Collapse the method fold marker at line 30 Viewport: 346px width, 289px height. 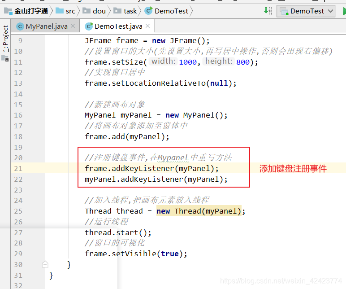point(45,264)
